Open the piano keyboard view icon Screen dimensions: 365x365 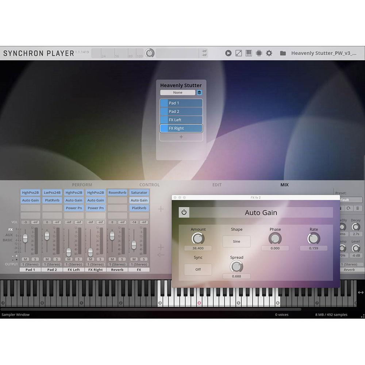point(249,53)
